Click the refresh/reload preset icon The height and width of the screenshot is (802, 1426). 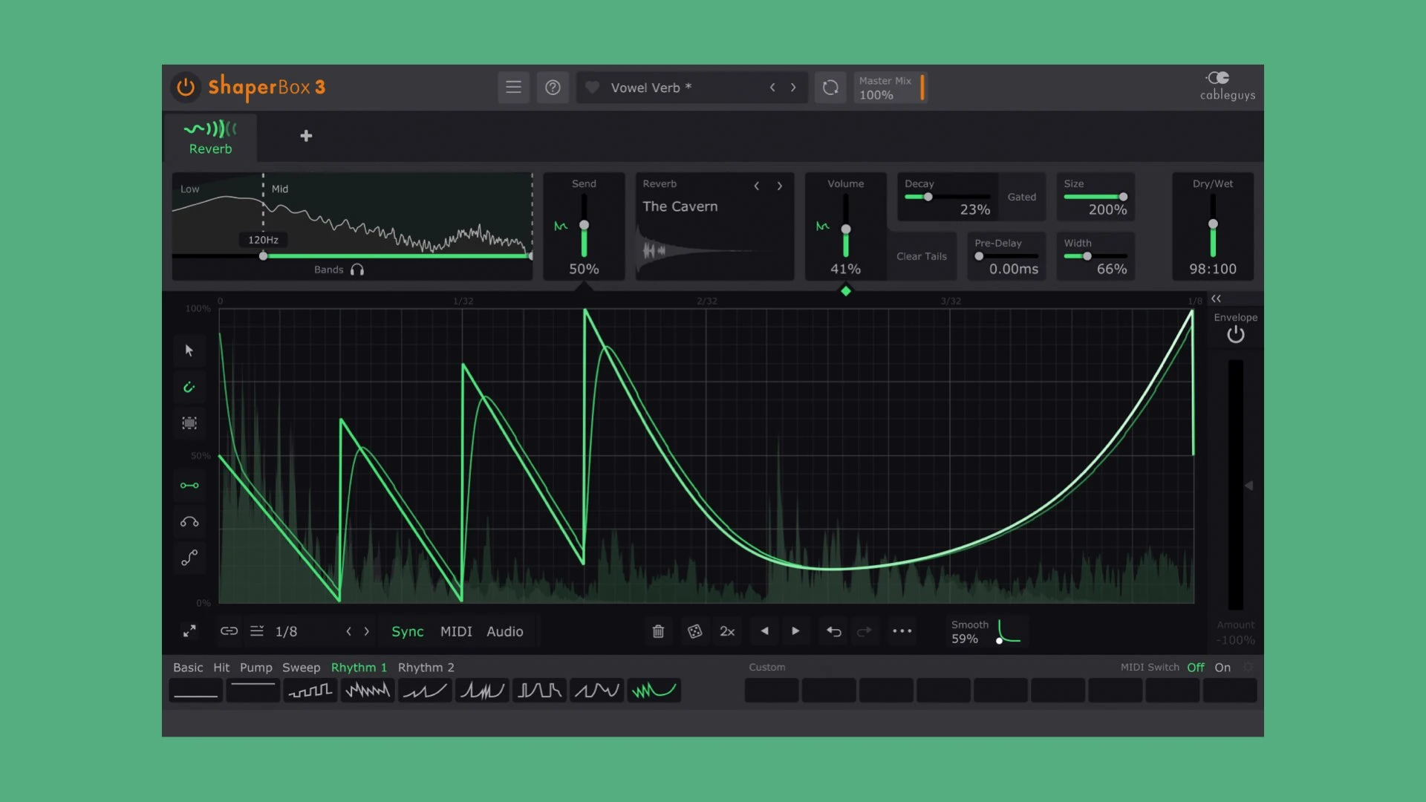point(830,88)
